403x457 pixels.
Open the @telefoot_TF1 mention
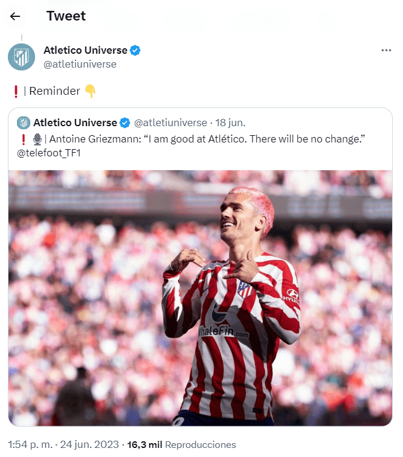click(x=49, y=153)
